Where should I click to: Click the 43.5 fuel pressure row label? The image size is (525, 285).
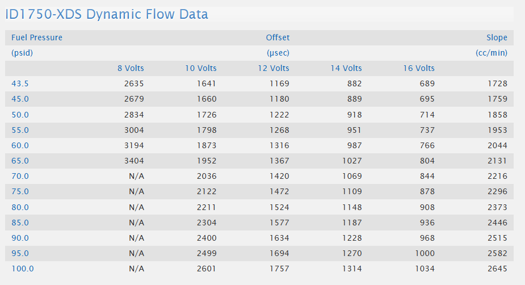click(20, 83)
